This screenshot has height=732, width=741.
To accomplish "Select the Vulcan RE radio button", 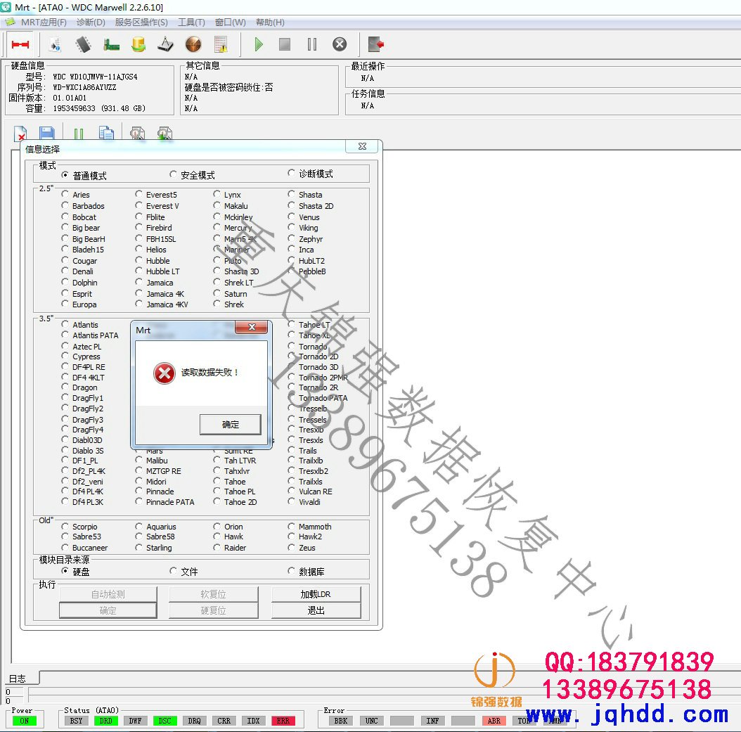I will point(291,492).
